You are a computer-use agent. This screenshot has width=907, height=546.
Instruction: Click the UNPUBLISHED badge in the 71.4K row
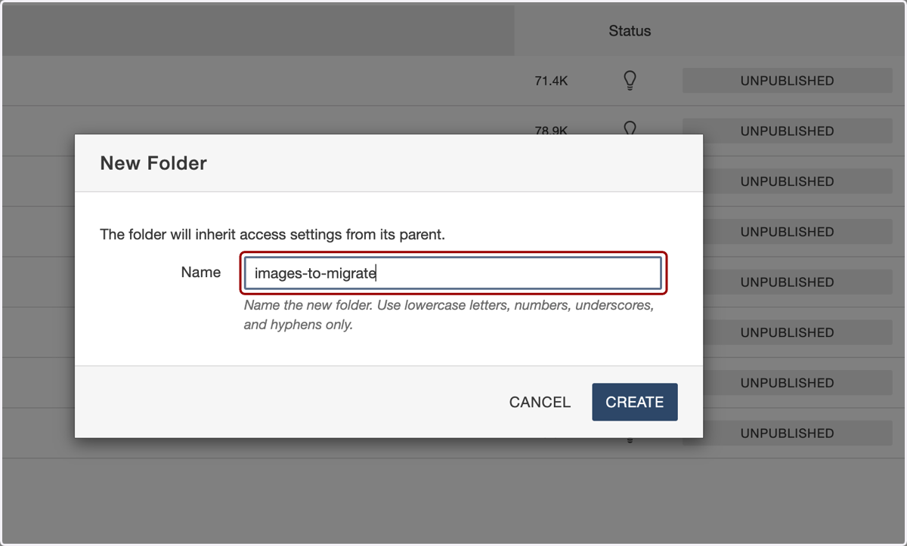point(787,81)
